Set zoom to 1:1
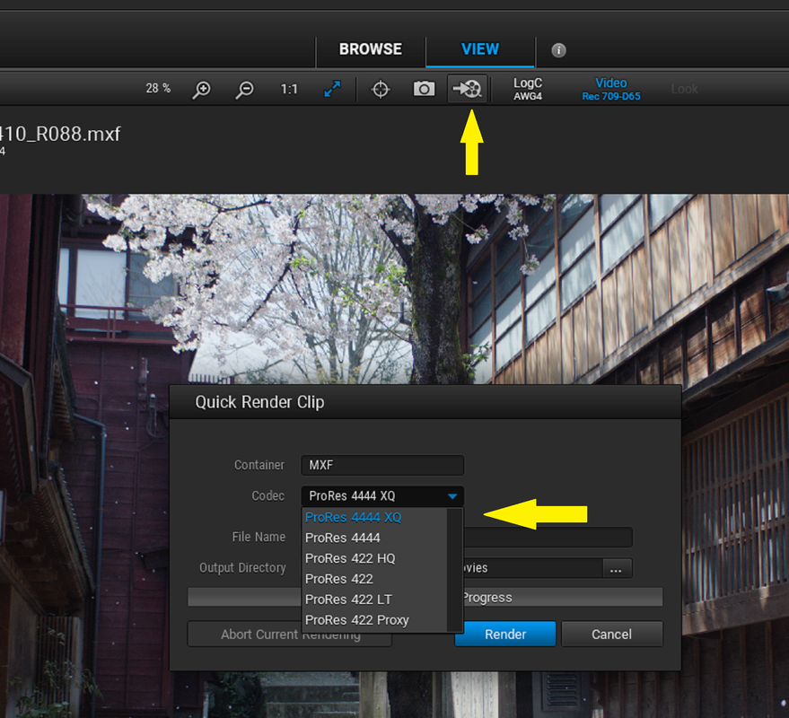789x718 pixels. coord(289,90)
